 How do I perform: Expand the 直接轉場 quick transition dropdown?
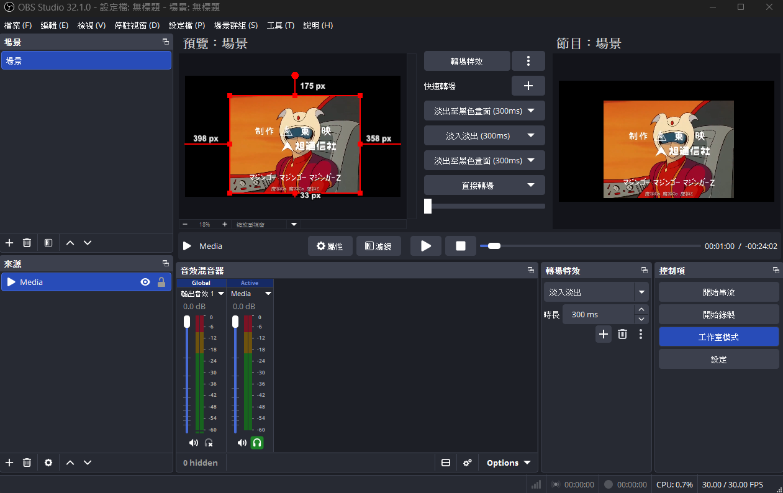click(x=531, y=185)
